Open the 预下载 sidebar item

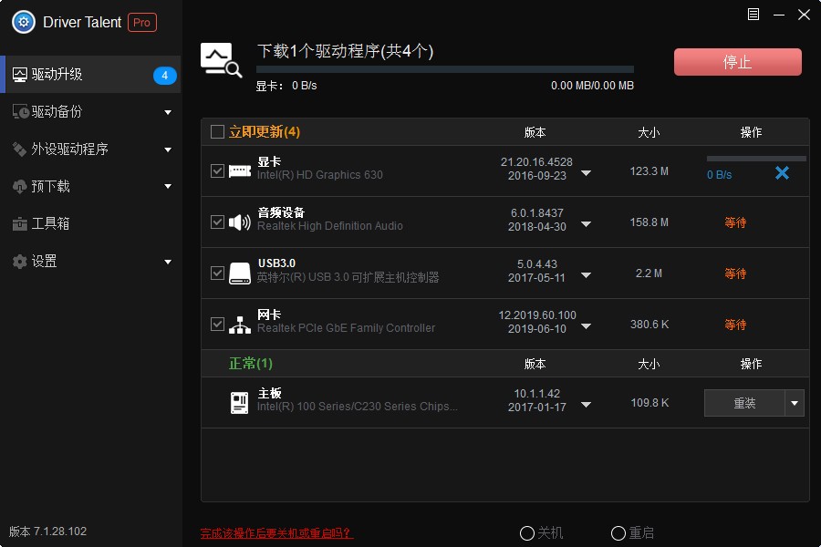[x=90, y=186]
